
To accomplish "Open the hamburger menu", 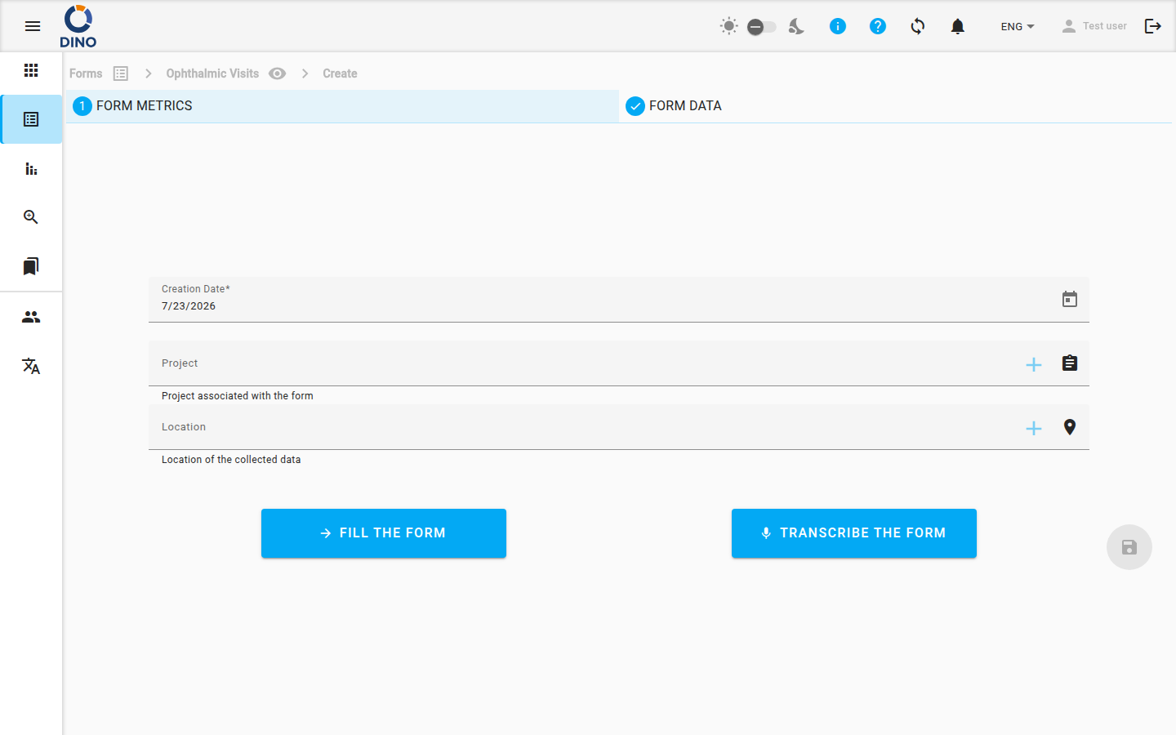I will (33, 26).
